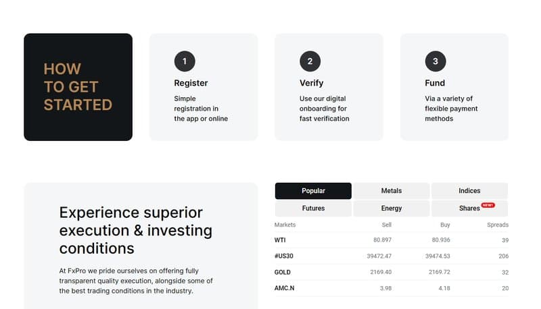Viewport: 541px width, 309px height.
Task: Click the How To Get Started panel
Action: coord(78,87)
